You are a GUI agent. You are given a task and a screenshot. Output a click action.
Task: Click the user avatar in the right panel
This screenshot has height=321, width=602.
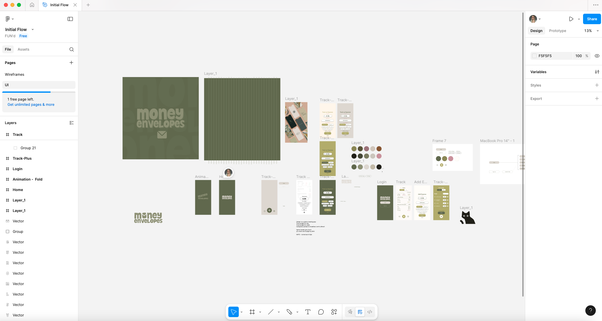coord(533,19)
